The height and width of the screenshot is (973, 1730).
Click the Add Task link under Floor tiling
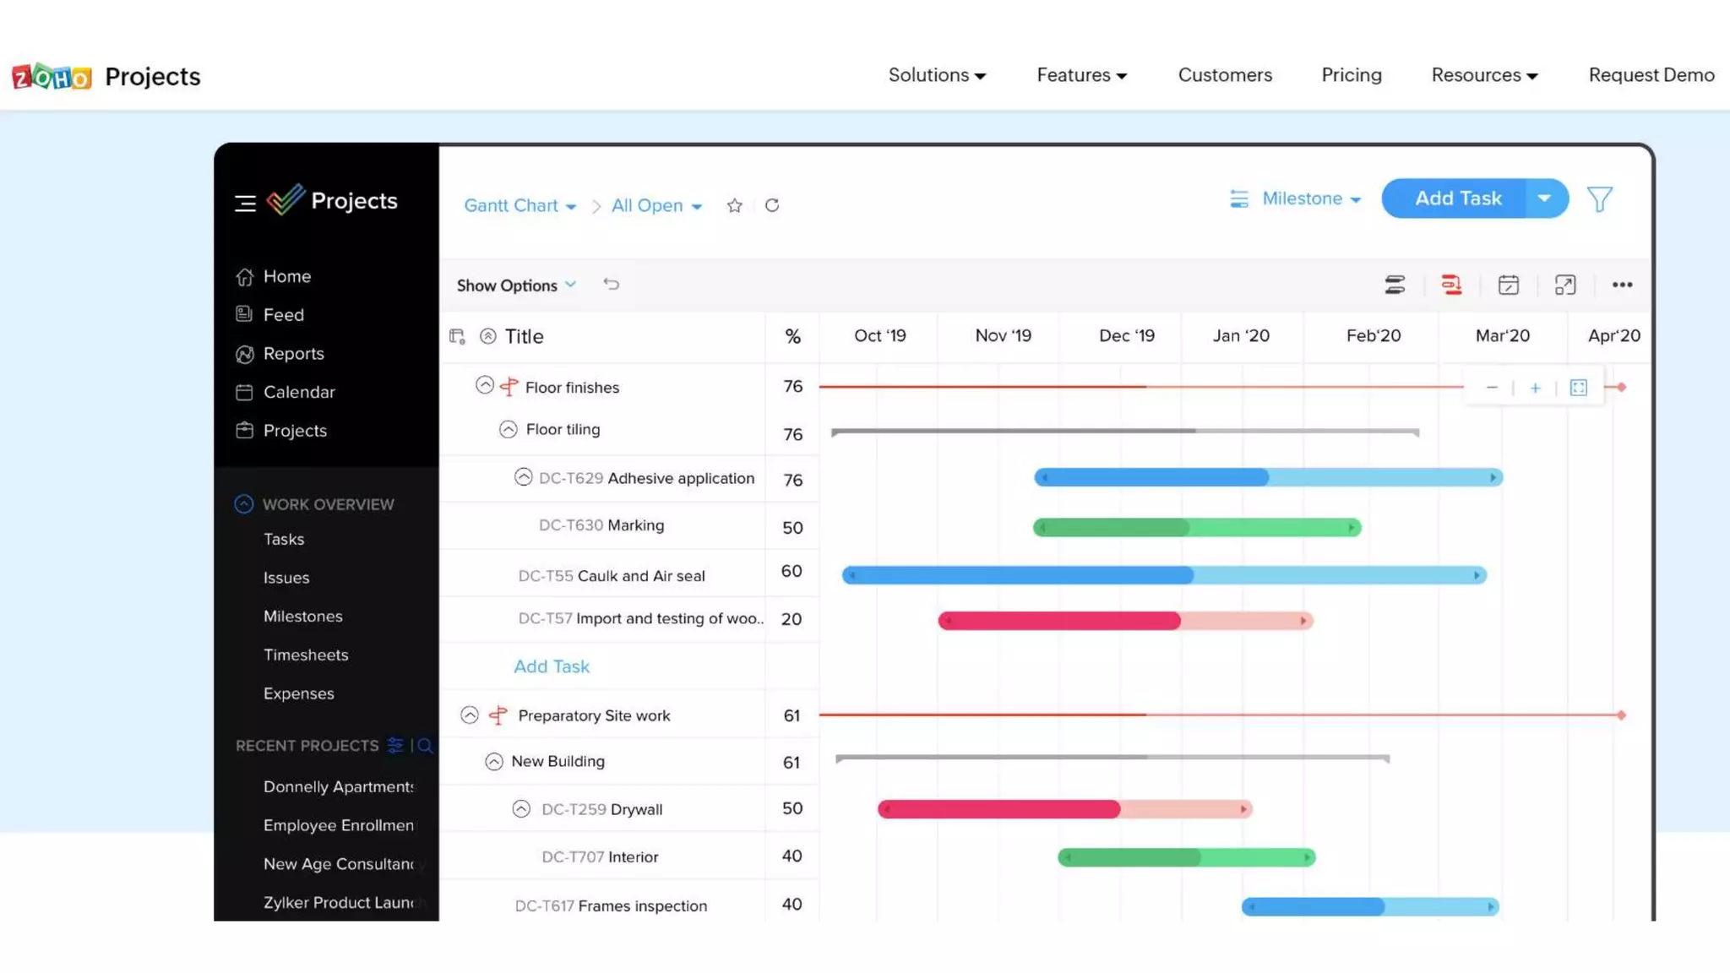click(552, 666)
